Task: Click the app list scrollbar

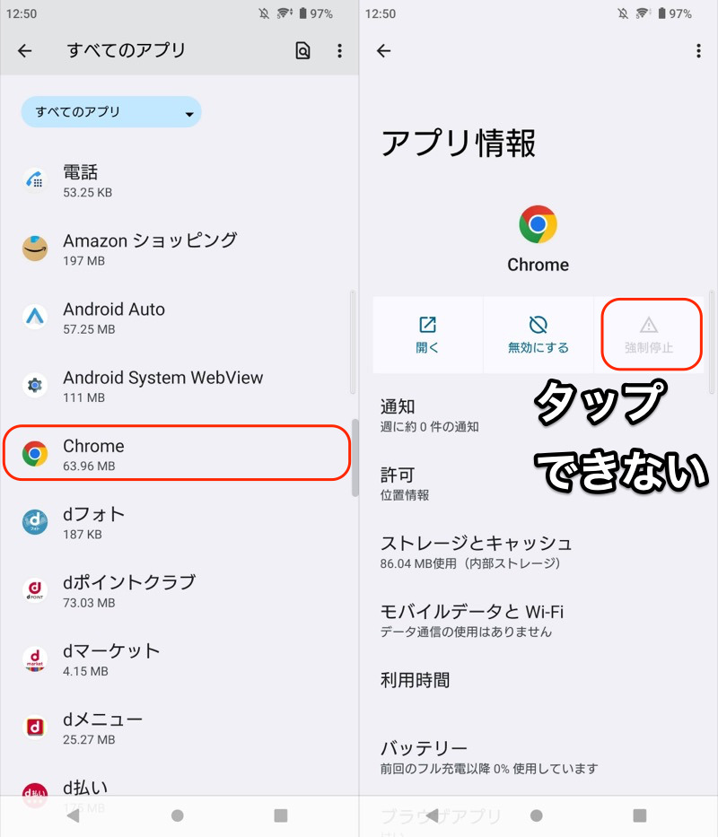Action: 355,458
